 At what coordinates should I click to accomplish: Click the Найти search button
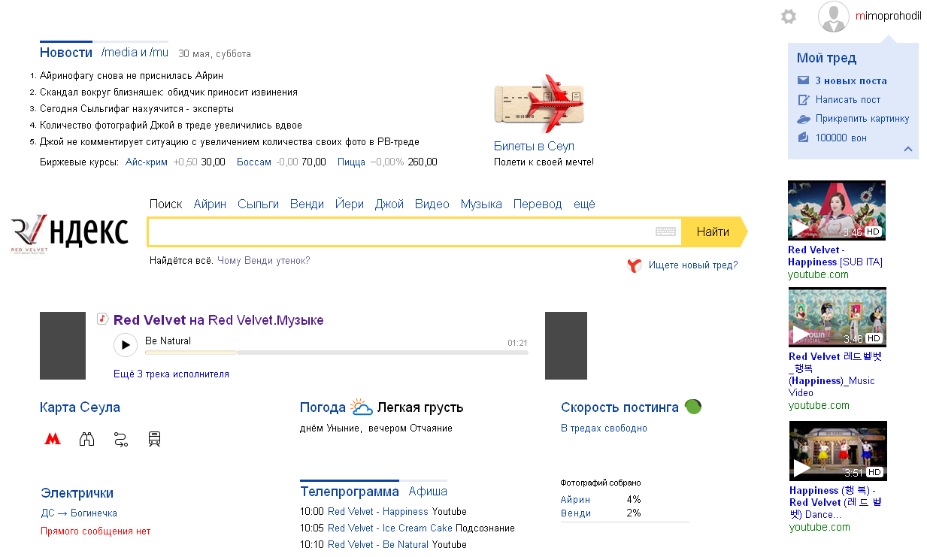point(714,232)
